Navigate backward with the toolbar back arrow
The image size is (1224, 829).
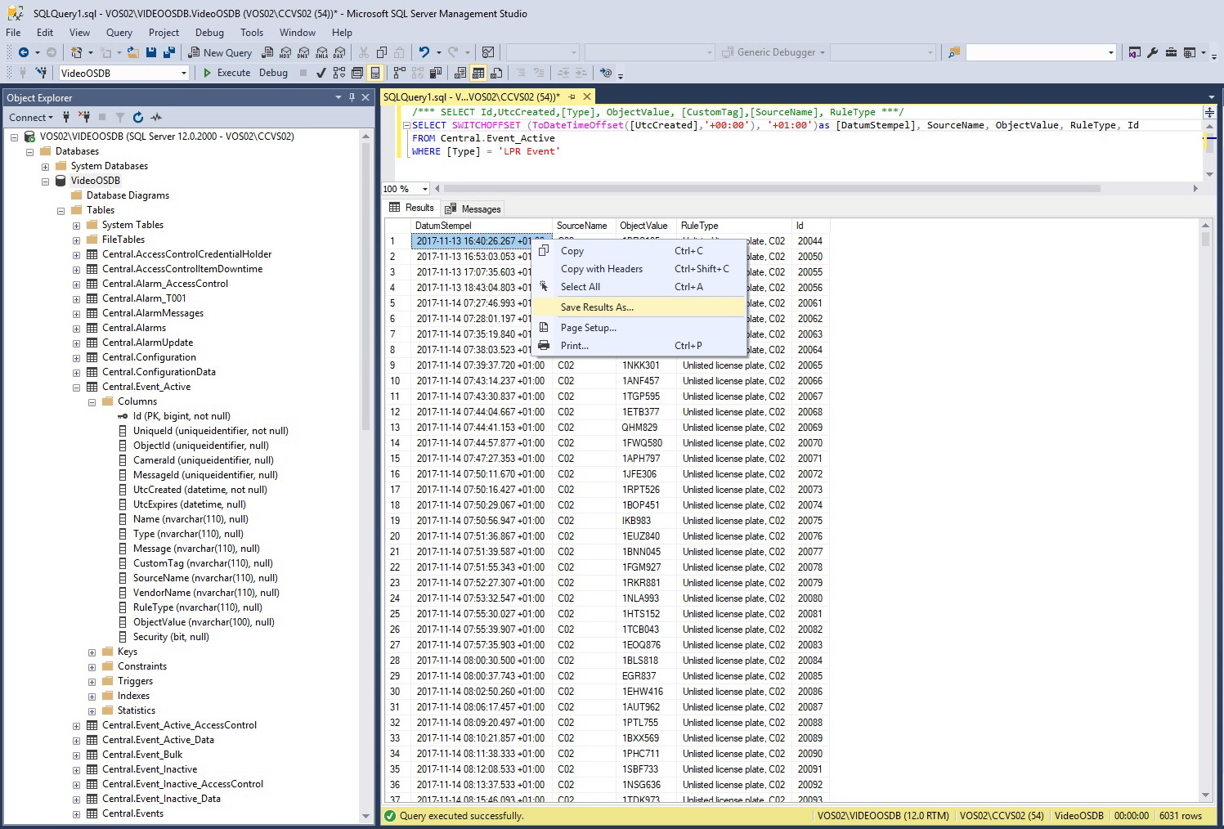(x=23, y=52)
